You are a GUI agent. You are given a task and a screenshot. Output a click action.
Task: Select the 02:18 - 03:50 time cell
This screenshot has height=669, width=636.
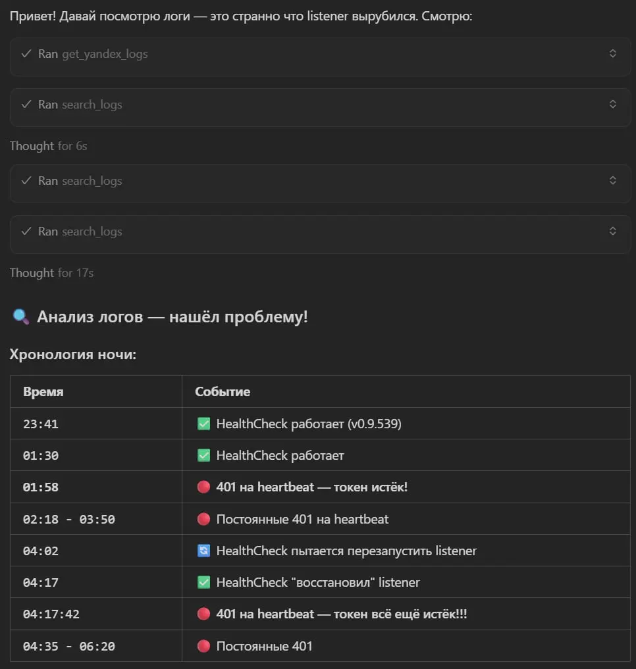point(96,519)
